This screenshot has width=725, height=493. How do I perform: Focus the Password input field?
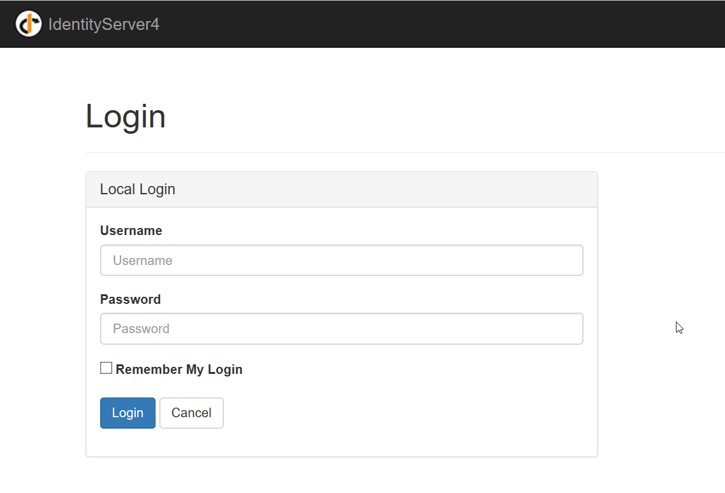pos(341,329)
